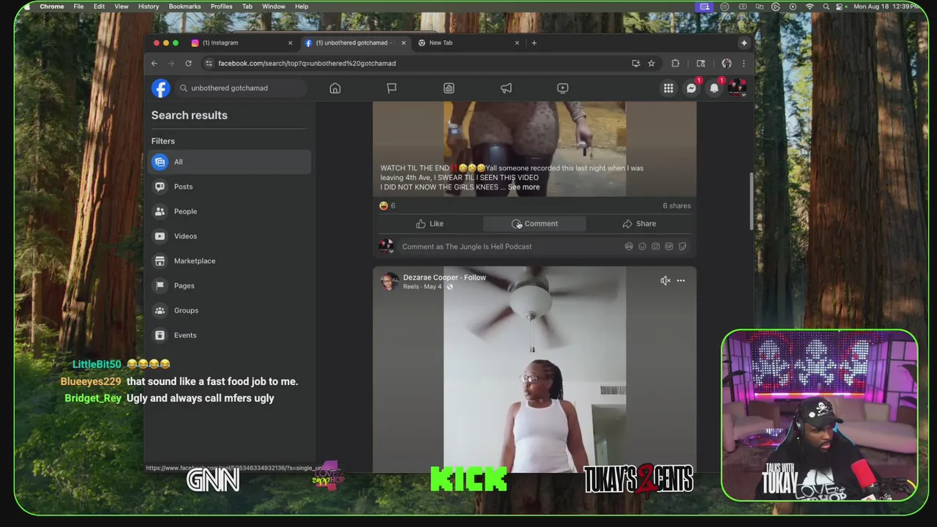Click the Chrome address bar URL

(x=307, y=64)
